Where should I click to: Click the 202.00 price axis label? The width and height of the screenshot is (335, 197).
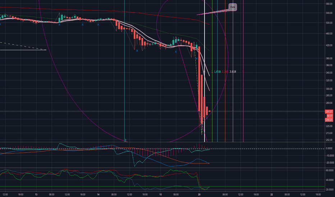click(329, 140)
